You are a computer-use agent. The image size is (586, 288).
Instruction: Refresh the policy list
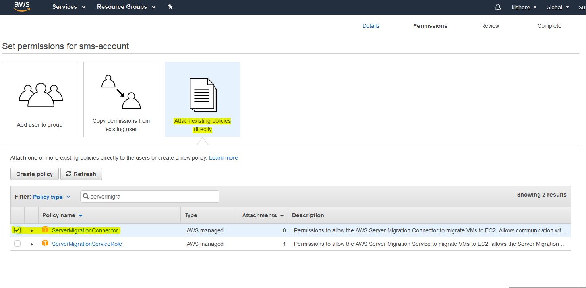[x=81, y=174]
